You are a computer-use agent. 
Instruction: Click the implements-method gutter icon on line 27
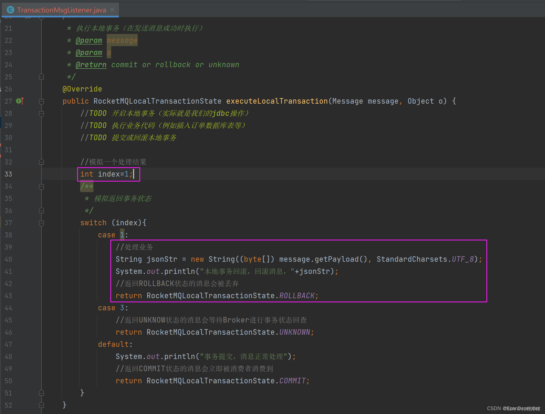pyautogui.click(x=20, y=101)
